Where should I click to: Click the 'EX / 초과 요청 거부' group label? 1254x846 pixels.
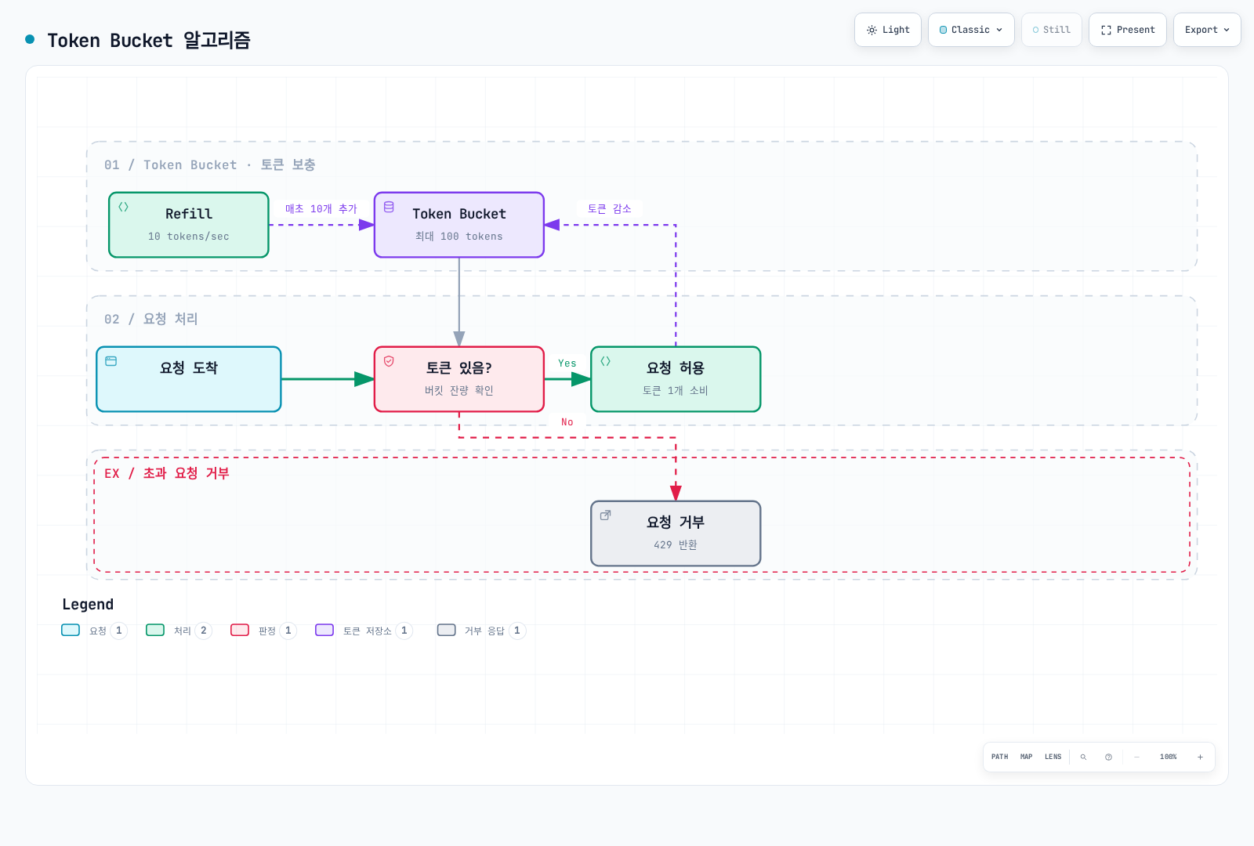click(167, 473)
